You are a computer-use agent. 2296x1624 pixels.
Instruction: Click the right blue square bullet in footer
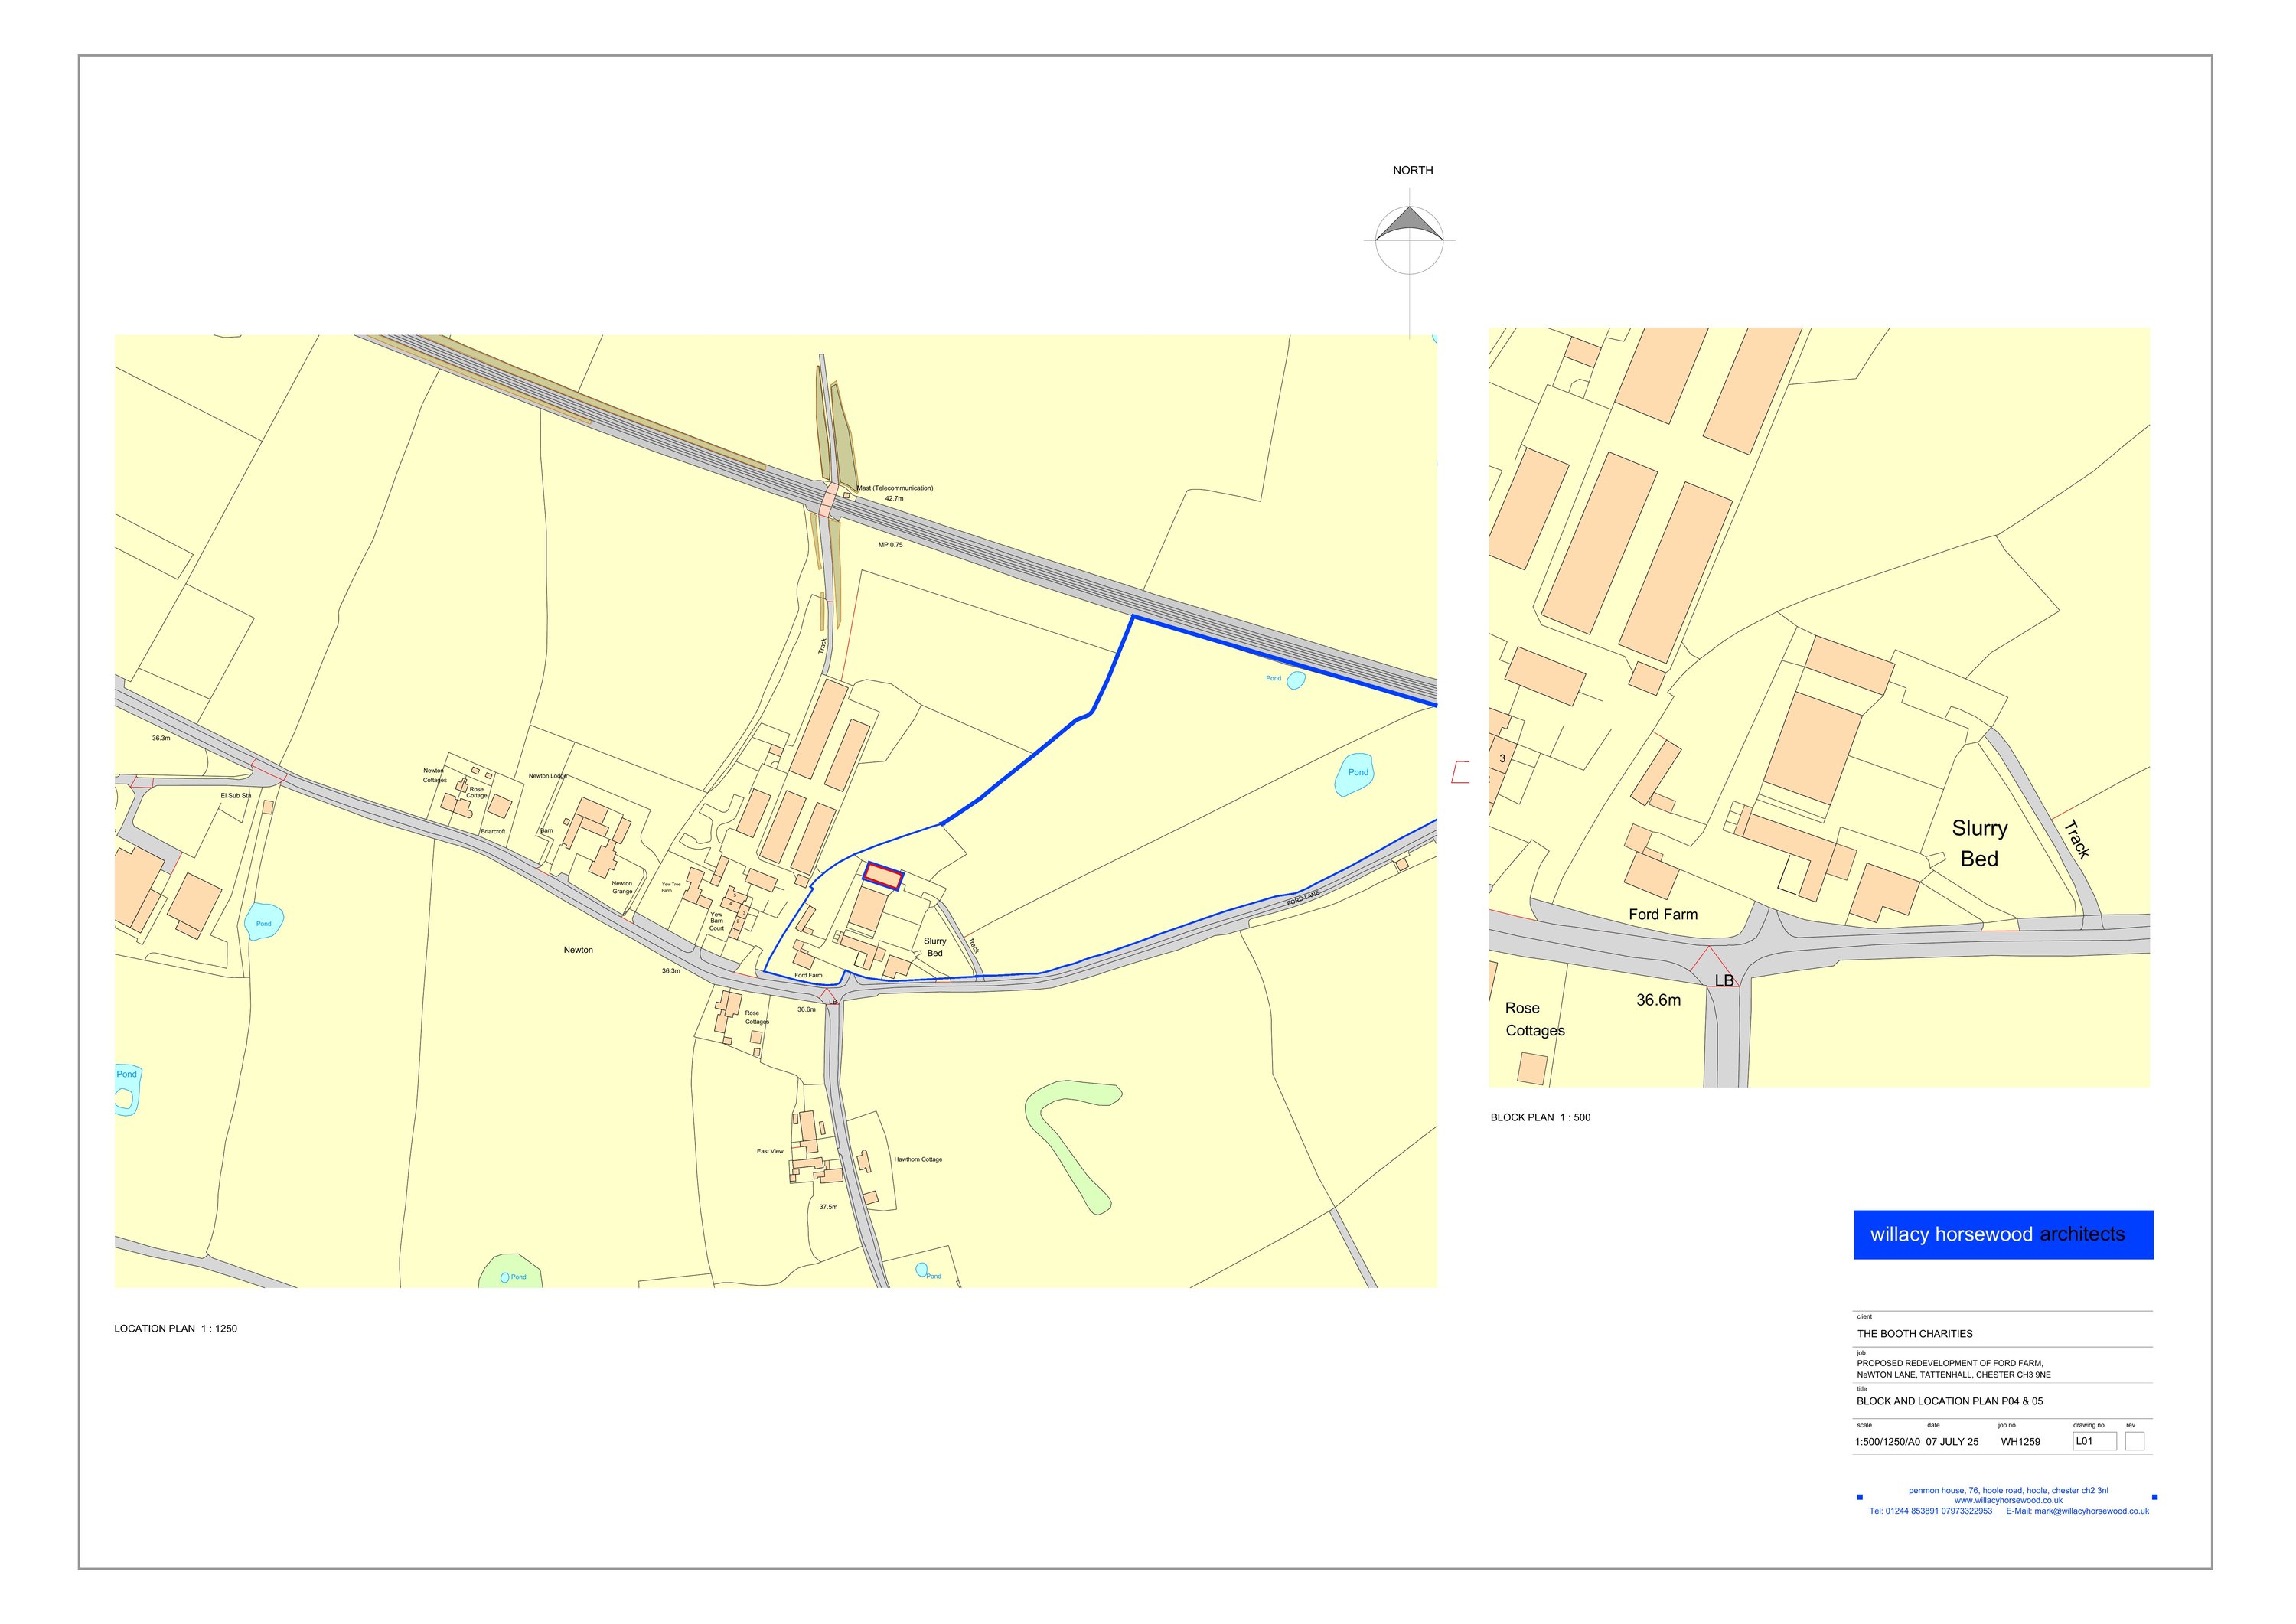[2154, 1497]
